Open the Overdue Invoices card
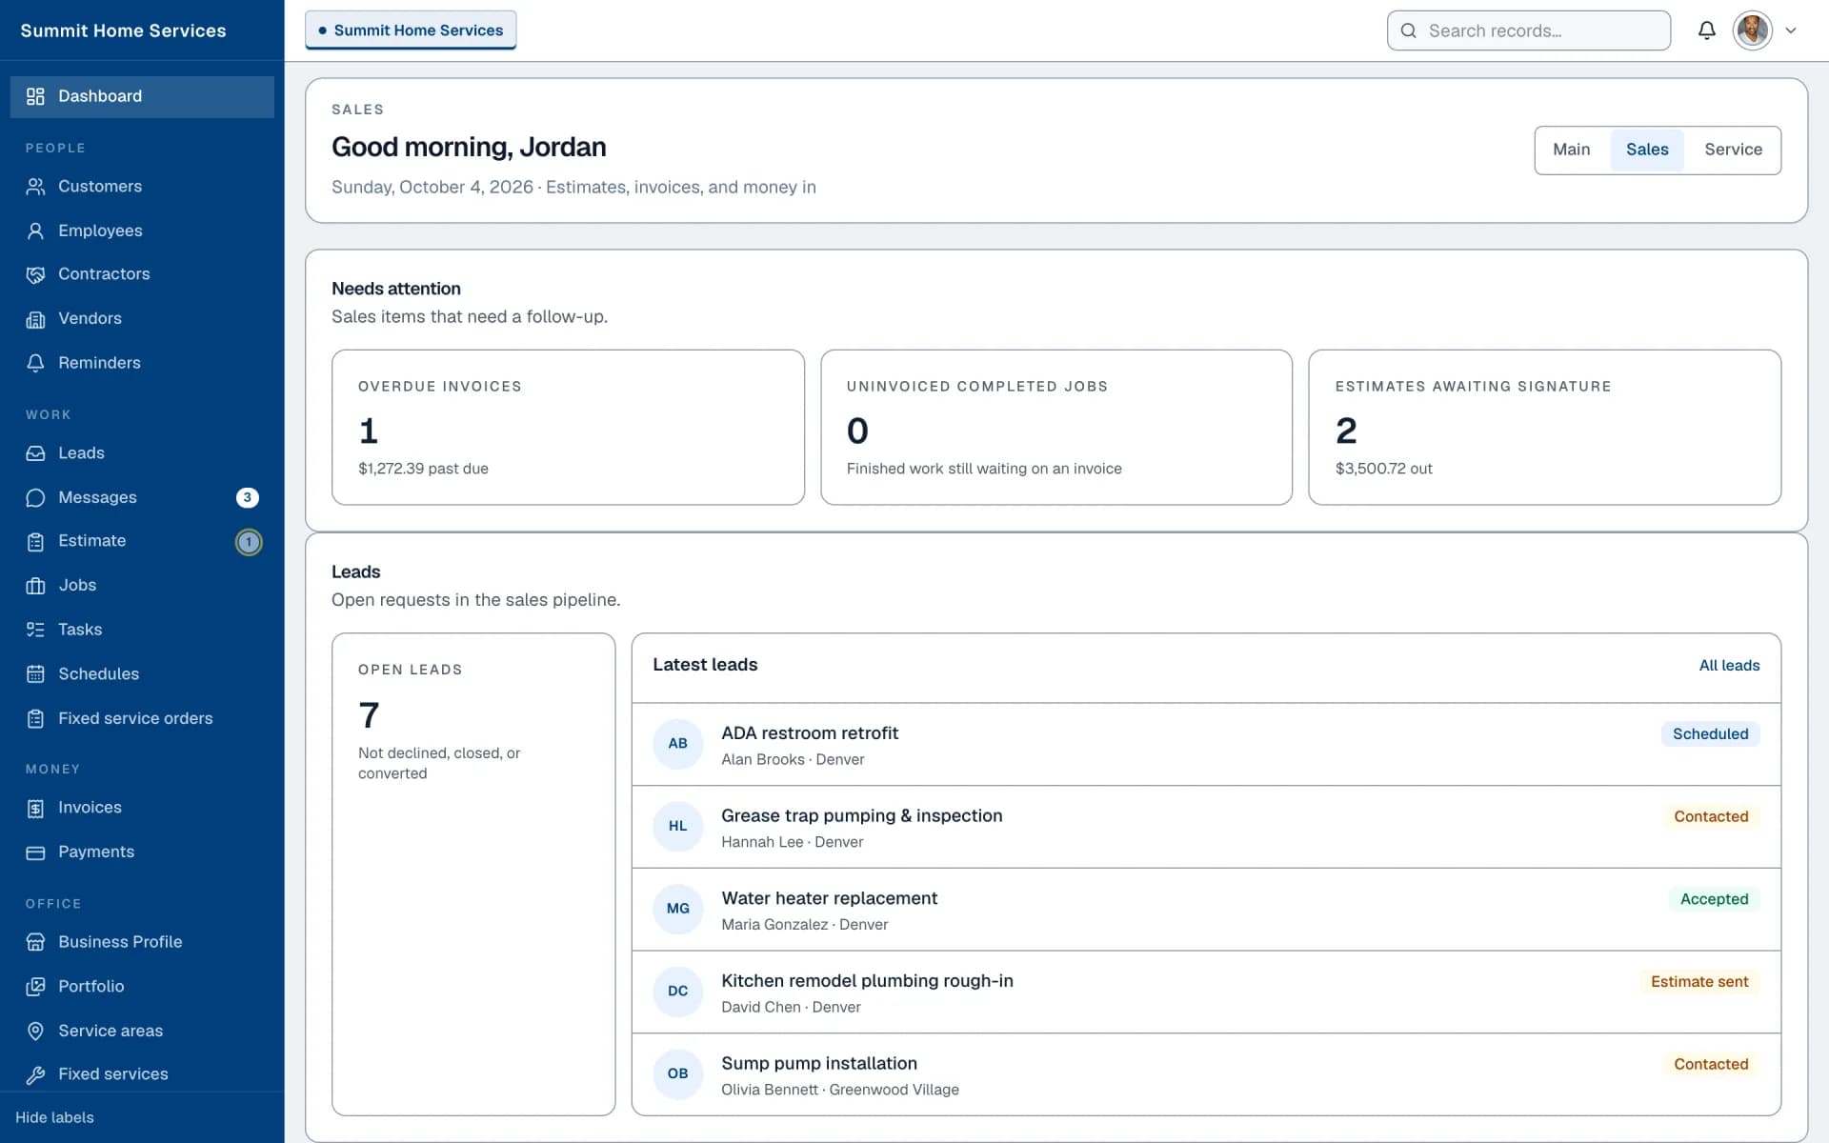Screen dimensions: 1829x1143 568,427
